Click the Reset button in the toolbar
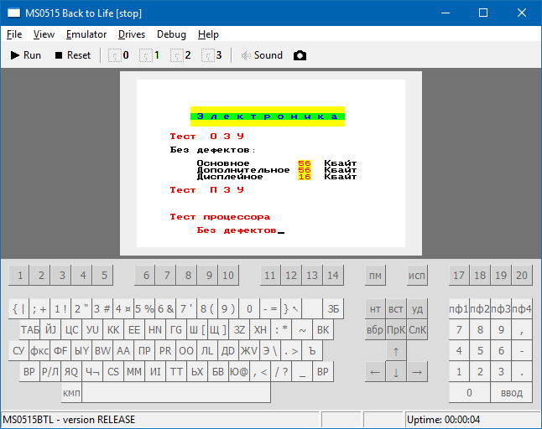Viewport: 542px width, 429px height. 73,55
